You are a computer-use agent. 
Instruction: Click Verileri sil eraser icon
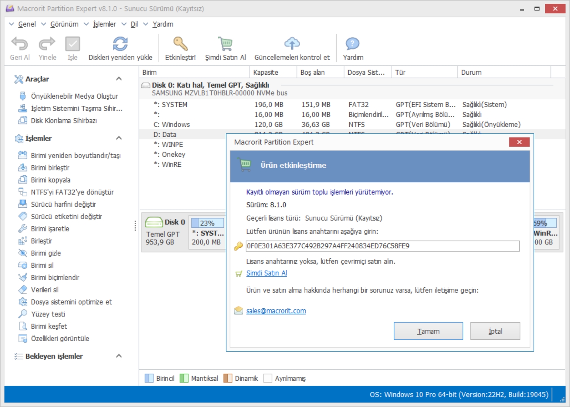click(23, 289)
